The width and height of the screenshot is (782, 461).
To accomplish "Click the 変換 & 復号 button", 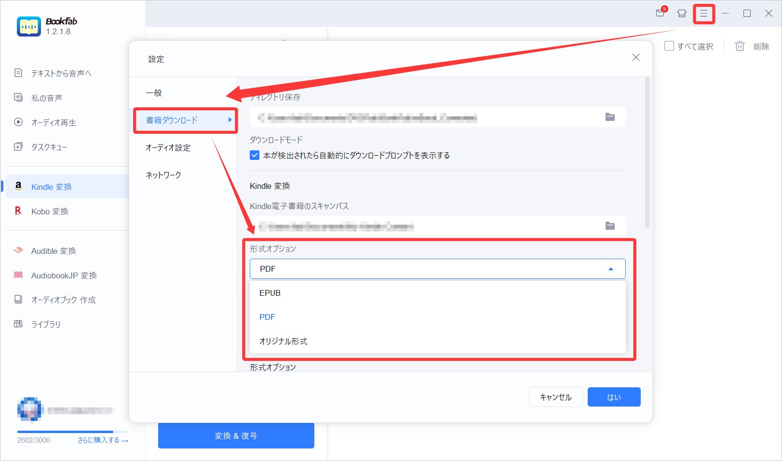I will coord(235,435).
